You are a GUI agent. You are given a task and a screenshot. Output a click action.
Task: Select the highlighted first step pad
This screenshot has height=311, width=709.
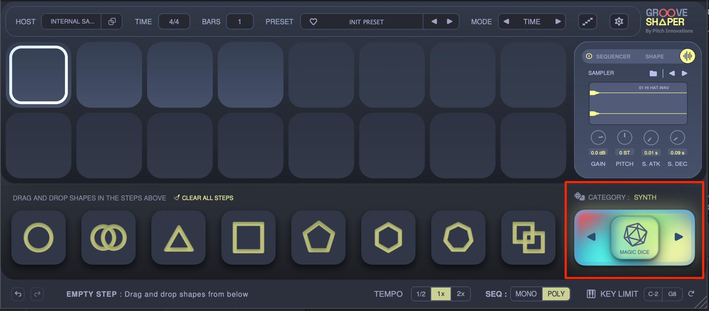coord(39,75)
